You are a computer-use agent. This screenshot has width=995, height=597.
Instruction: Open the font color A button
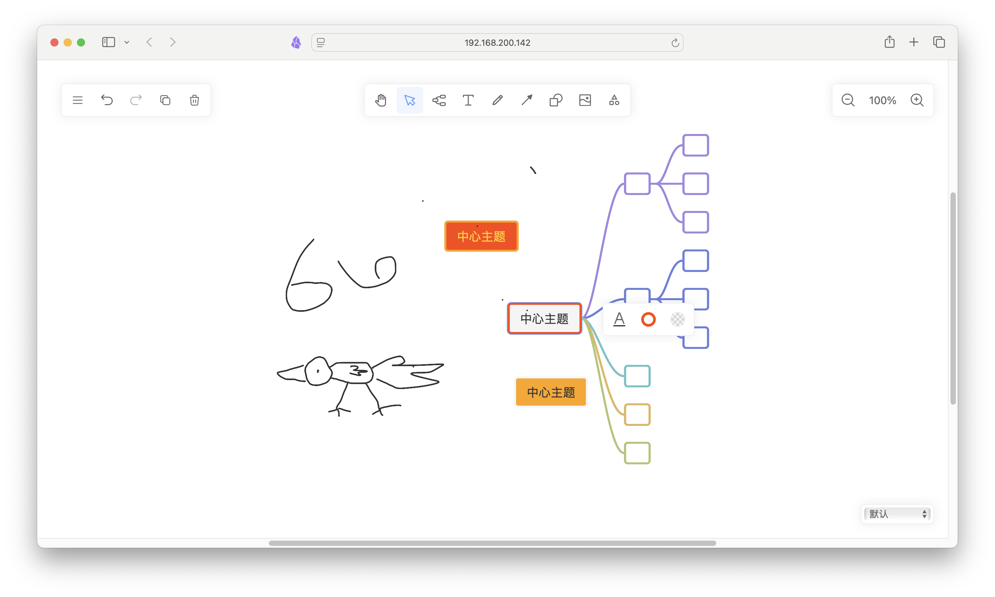(619, 319)
